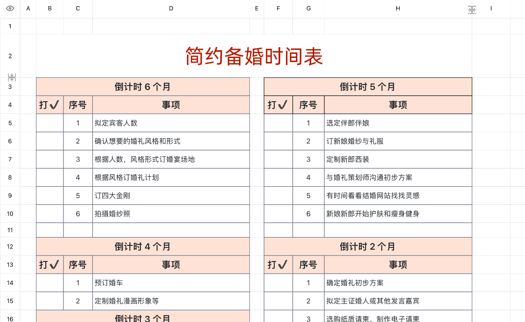
Task: Select column I header
Action: pyautogui.click(x=491, y=9)
